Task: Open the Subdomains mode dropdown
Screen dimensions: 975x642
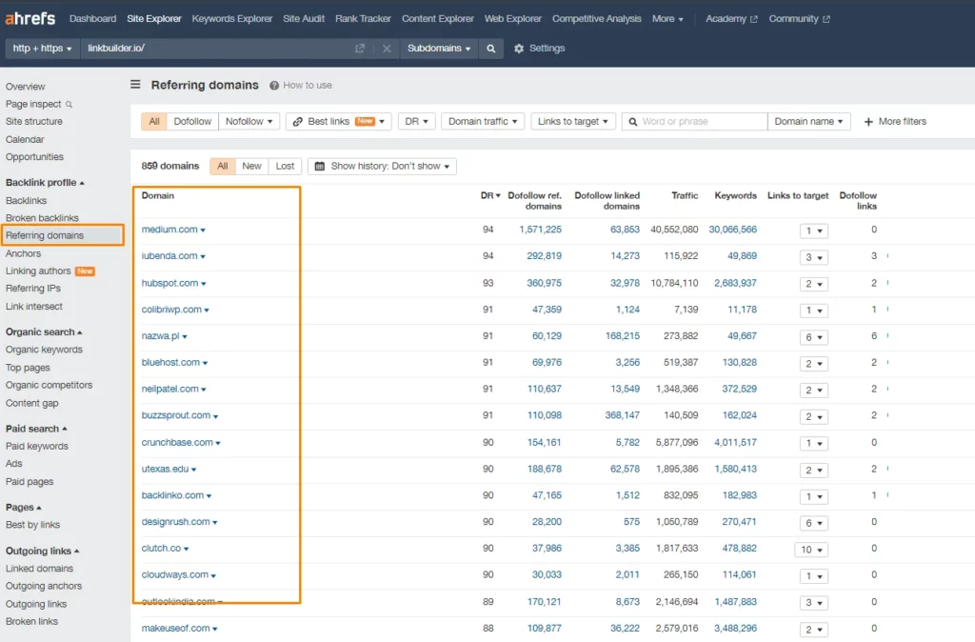Action: tap(438, 48)
